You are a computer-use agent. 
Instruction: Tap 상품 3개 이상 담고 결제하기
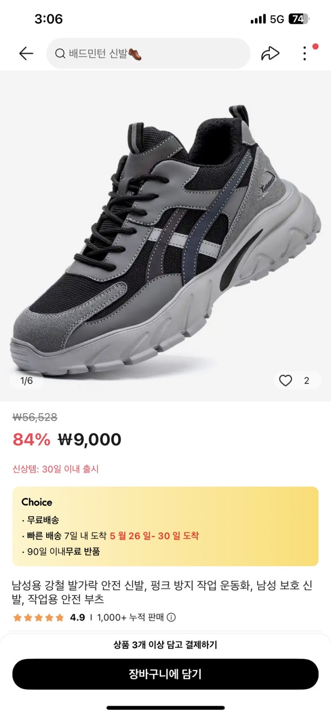(x=165, y=645)
